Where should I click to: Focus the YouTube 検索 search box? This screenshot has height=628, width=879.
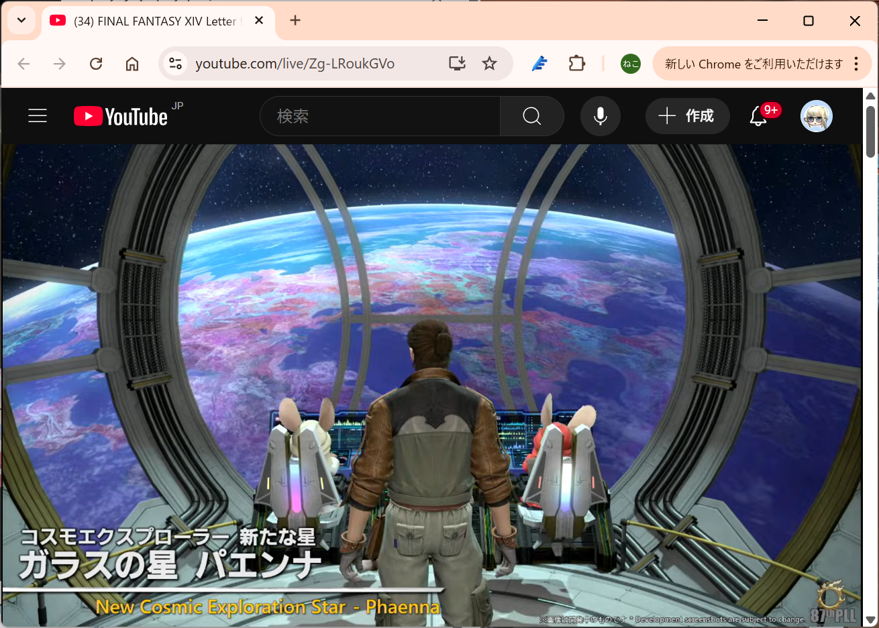pyautogui.click(x=380, y=116)
